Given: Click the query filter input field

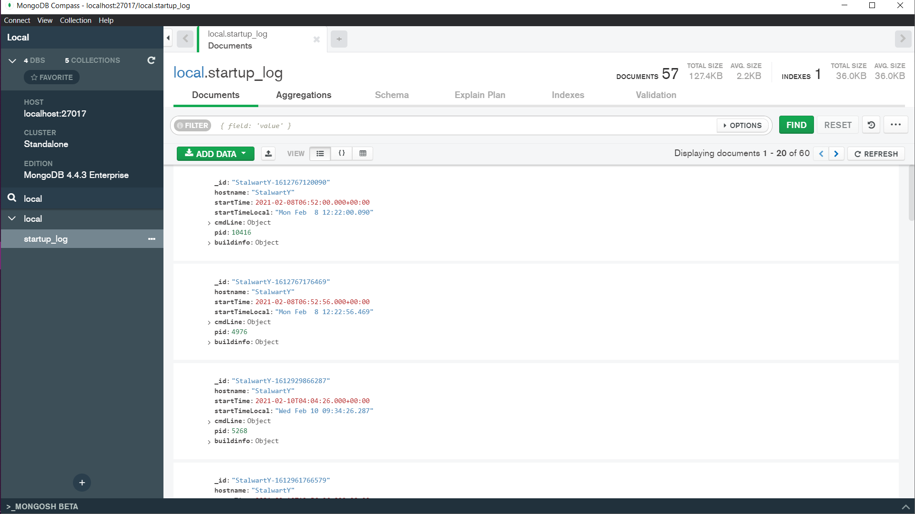Looking at the screenshot, I should click(465, 126).
